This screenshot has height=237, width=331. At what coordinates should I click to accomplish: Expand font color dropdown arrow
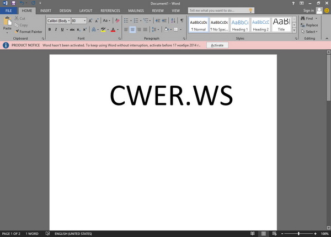pos(118,30)
